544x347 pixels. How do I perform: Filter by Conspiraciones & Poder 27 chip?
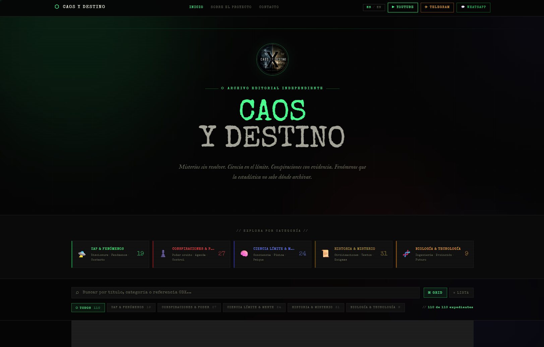tap(189, 307)
